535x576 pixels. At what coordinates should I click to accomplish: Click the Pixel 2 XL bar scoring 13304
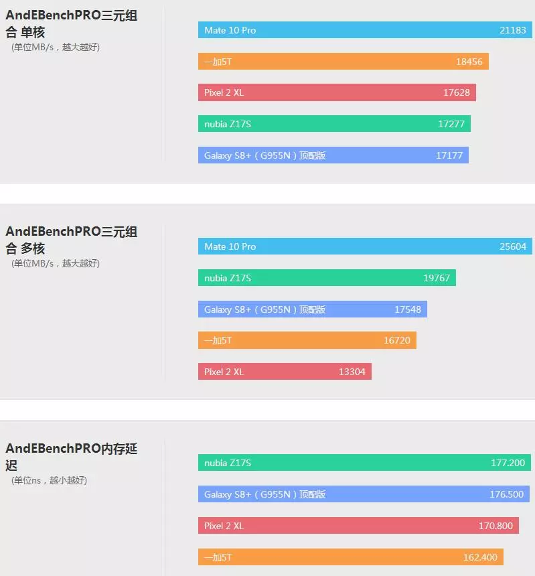tap(285, 372)
